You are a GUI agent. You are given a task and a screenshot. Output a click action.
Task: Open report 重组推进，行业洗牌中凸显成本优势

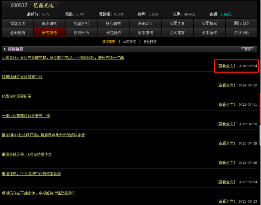(31, 174)
